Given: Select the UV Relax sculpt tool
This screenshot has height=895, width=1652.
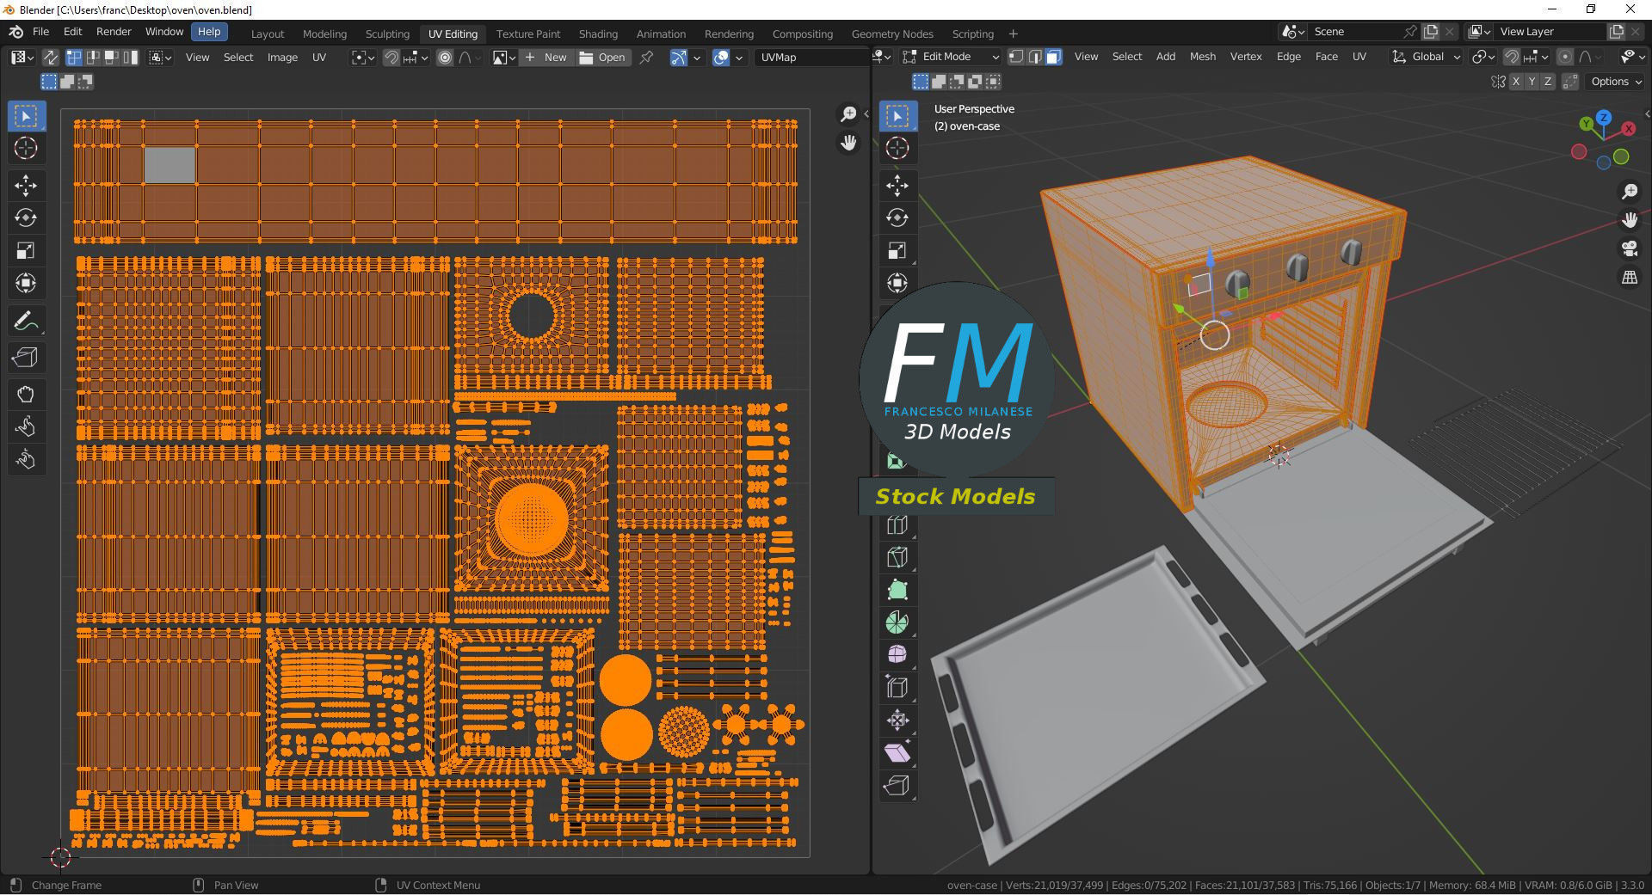Looking at the screenshot, I should pyautogui.click(x=26, y=427).
